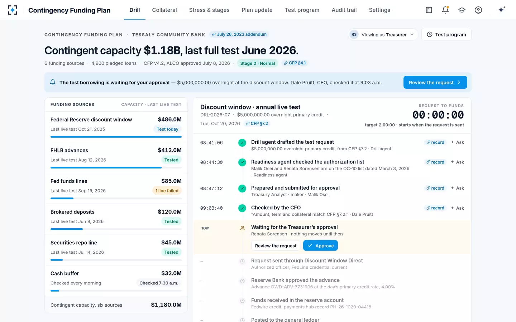Click the Contingency Funding Plan app title
The image size is (516, 322).
[x=69, y=10]
